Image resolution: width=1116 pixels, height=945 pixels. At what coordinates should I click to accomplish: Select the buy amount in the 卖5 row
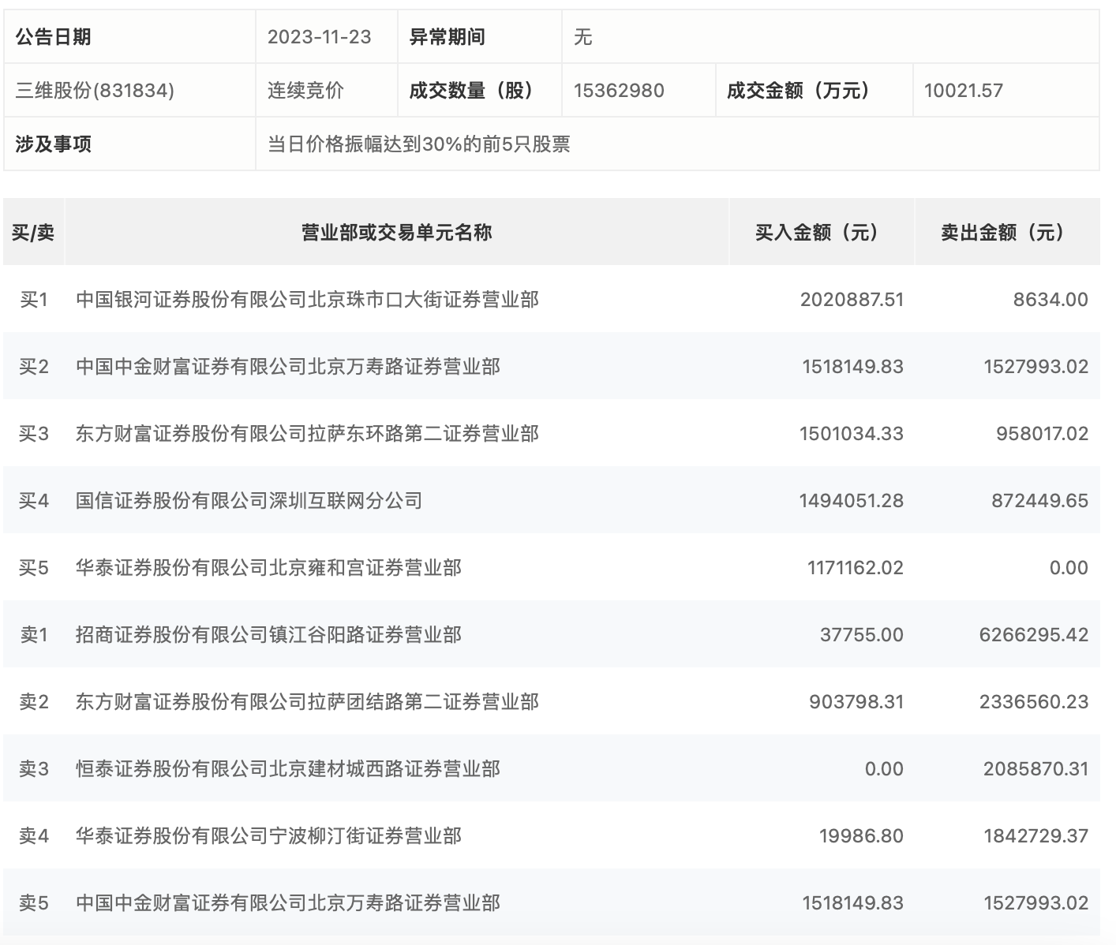click(853, 903)
